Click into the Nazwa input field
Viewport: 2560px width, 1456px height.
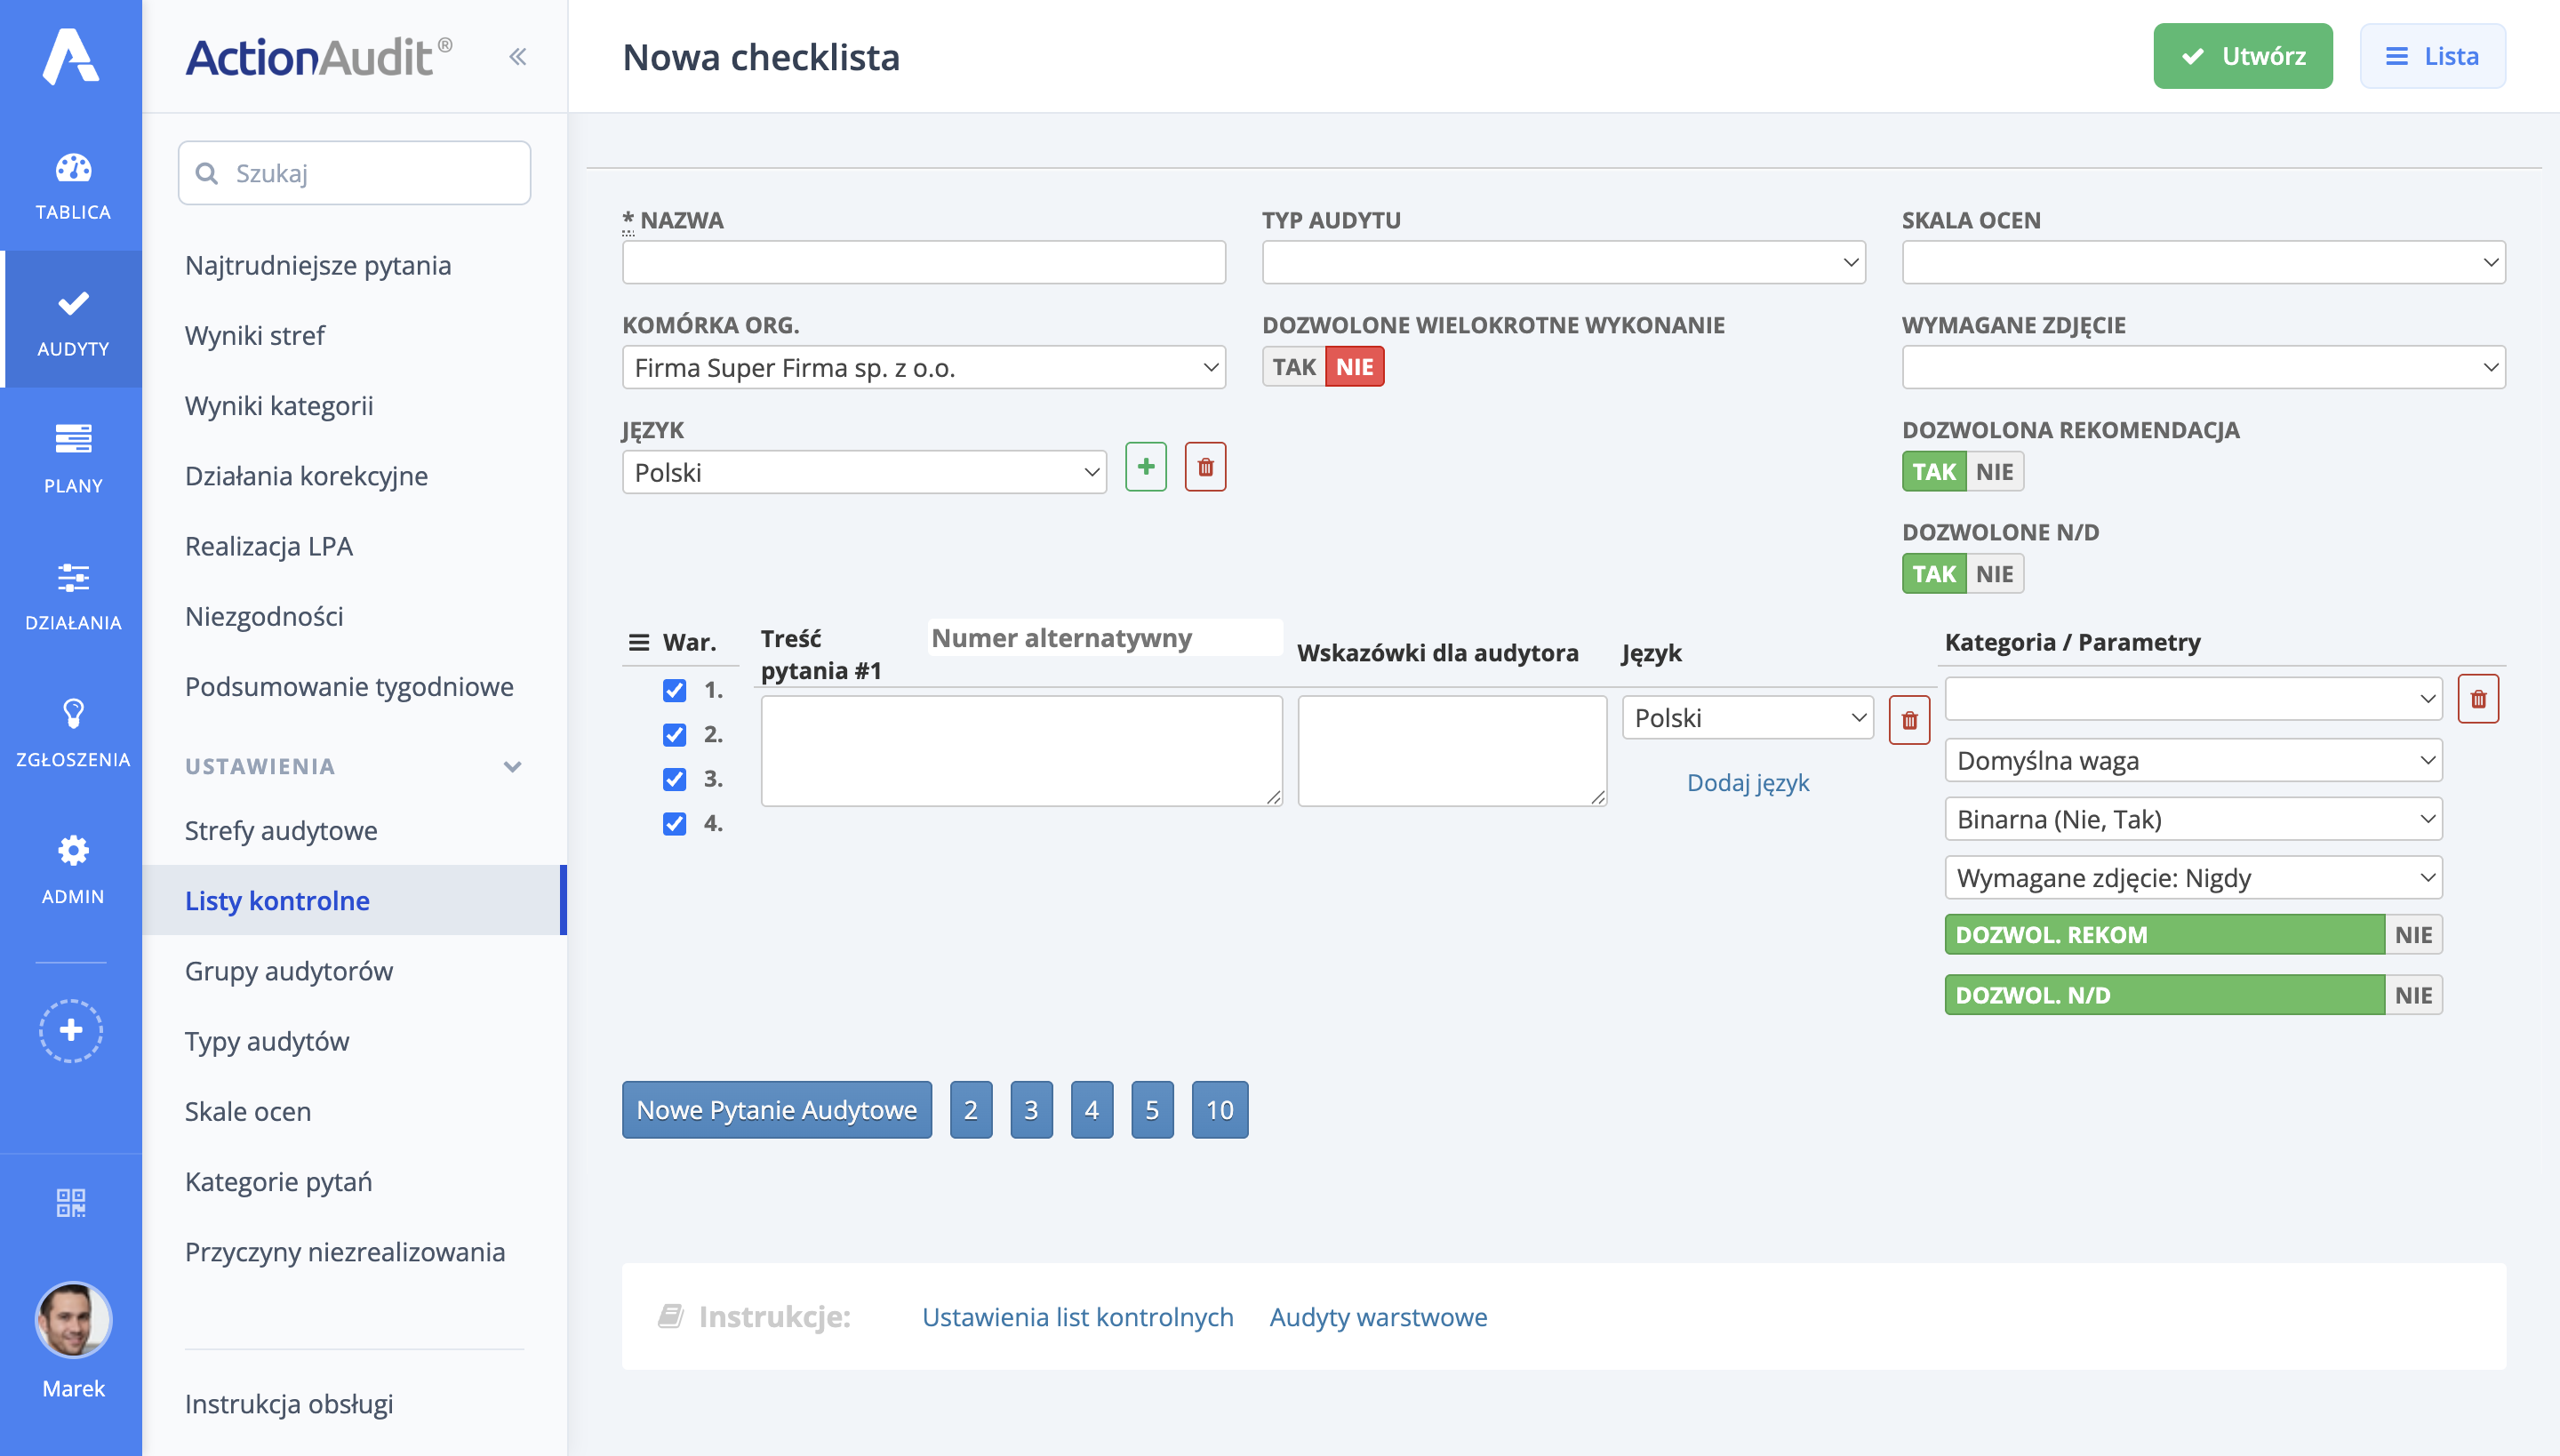click(x=923, y=262)
